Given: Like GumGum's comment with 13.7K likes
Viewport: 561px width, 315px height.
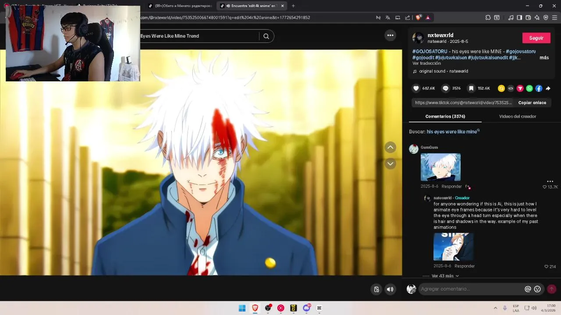Looking at the screenshot, I should click(x=545, y=187).
